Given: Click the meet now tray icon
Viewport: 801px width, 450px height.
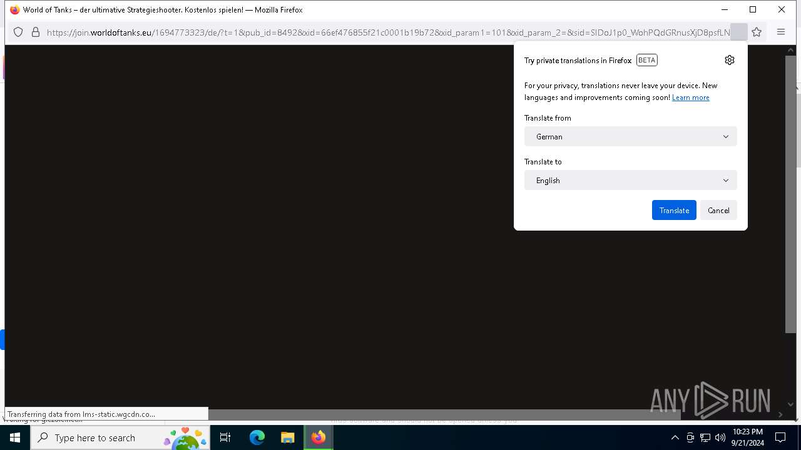Looking at the screenshot, I should (x=690, y=437).
